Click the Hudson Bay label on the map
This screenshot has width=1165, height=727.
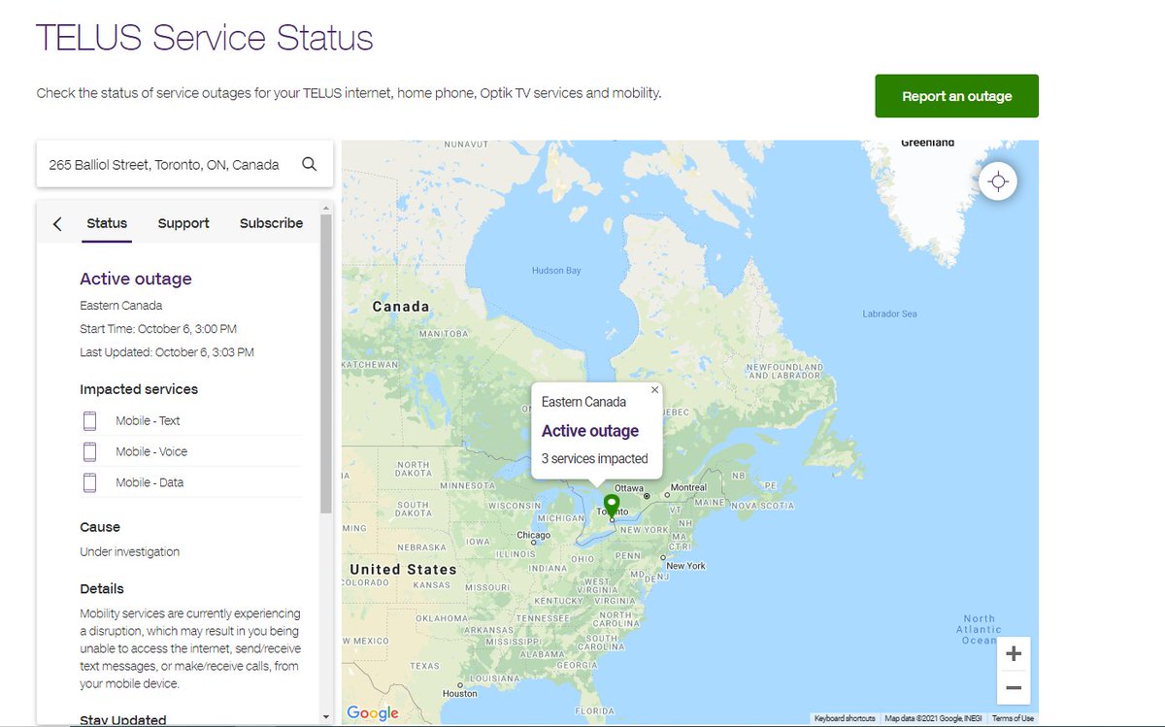click(556, 271)
